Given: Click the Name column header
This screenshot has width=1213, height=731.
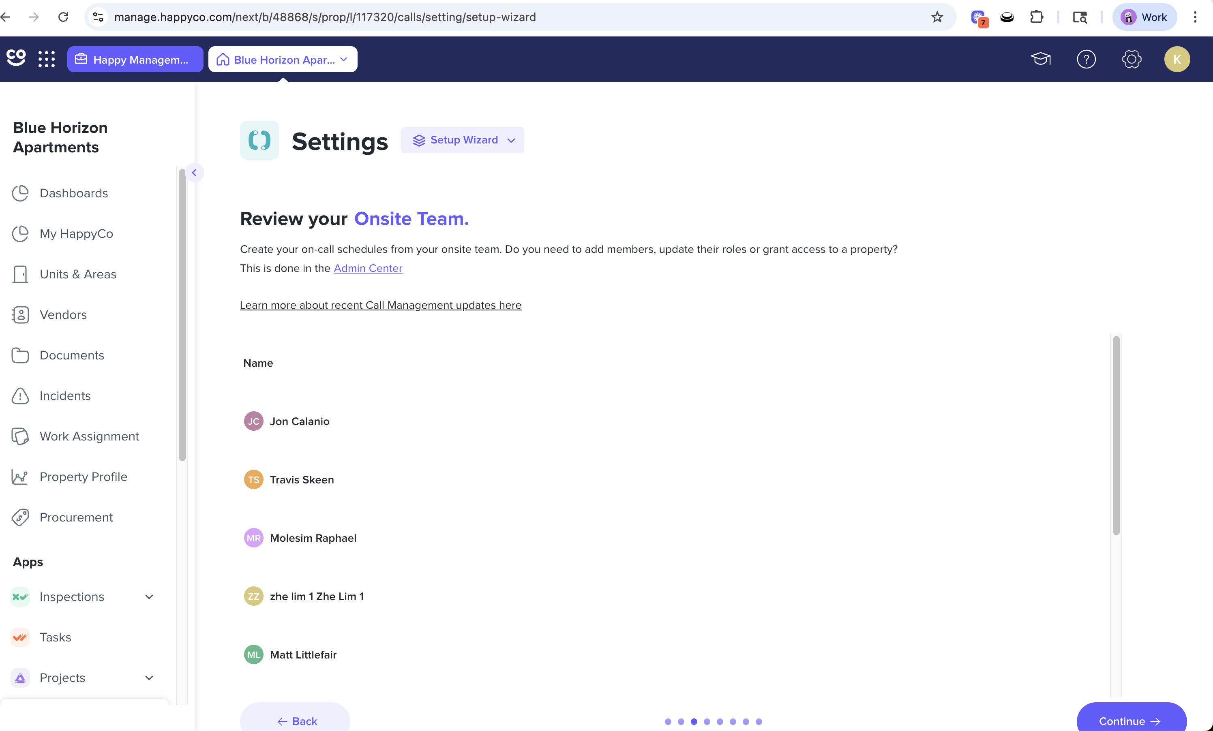Looking at the screenshot, I should [x=258, y=363].
